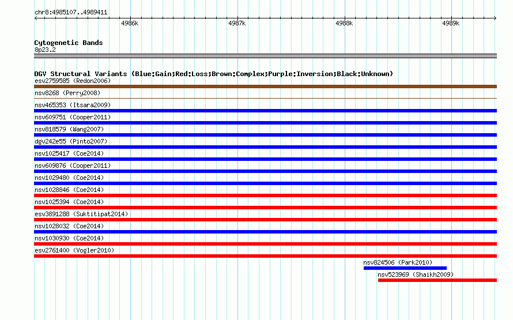
Task: Click the 8p23.2 band label
Action: 45,50
